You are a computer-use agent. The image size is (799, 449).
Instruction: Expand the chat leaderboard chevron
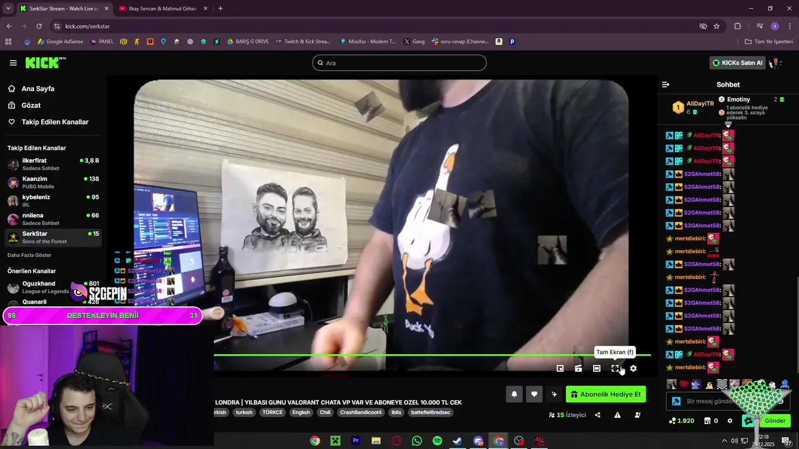click(x=728, y=125)
